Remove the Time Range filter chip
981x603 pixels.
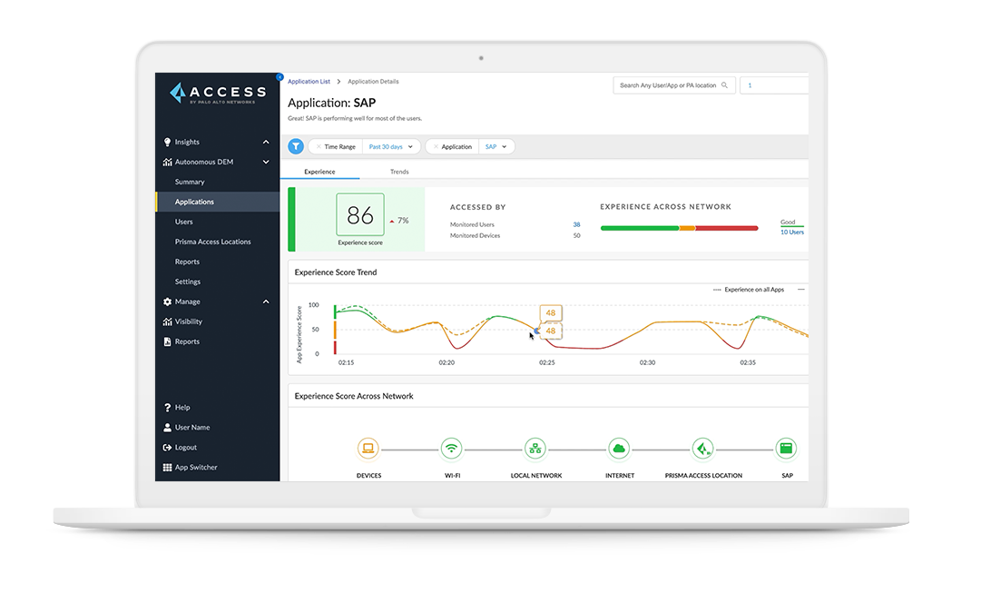(319, 146)
